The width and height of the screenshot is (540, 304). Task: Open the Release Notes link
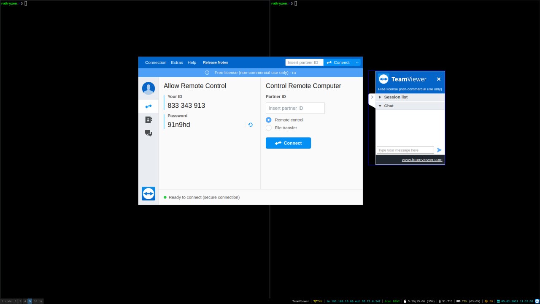pyautogui.click(x=216, y=62)
